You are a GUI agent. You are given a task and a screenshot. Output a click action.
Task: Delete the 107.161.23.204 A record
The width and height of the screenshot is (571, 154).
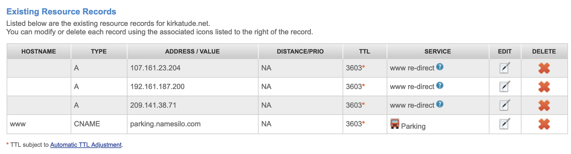tap(544, 68)
